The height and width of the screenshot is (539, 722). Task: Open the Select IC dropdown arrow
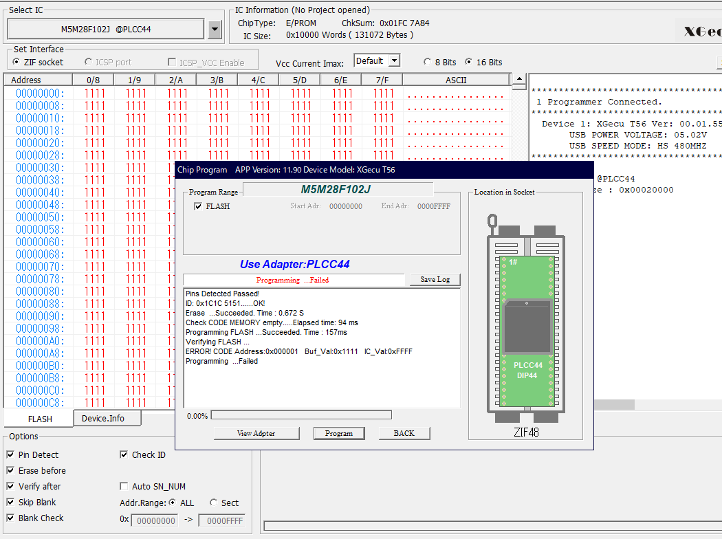215,30
